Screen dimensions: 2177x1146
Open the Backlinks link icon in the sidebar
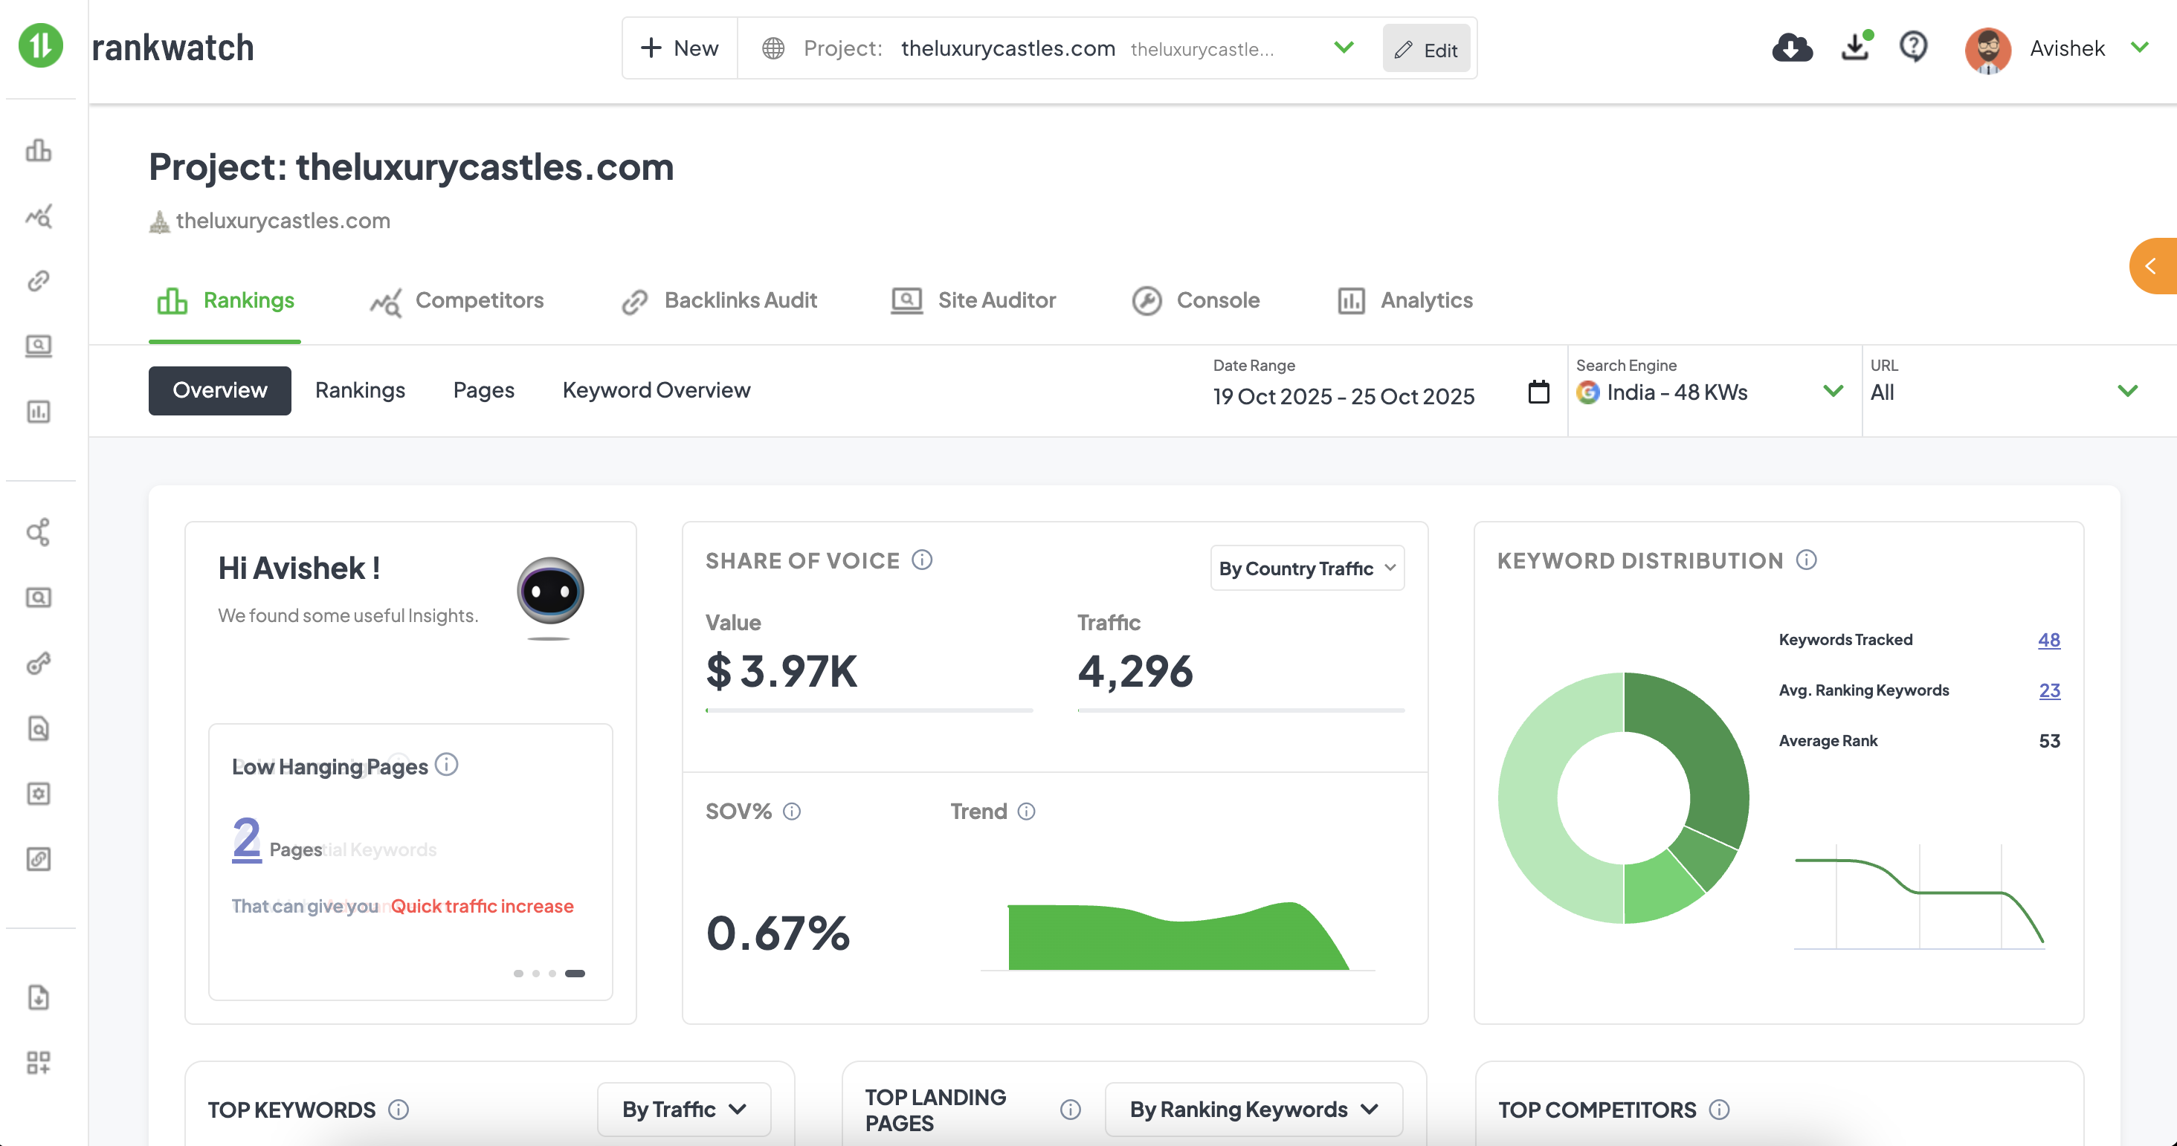click(x=39, y=280)
